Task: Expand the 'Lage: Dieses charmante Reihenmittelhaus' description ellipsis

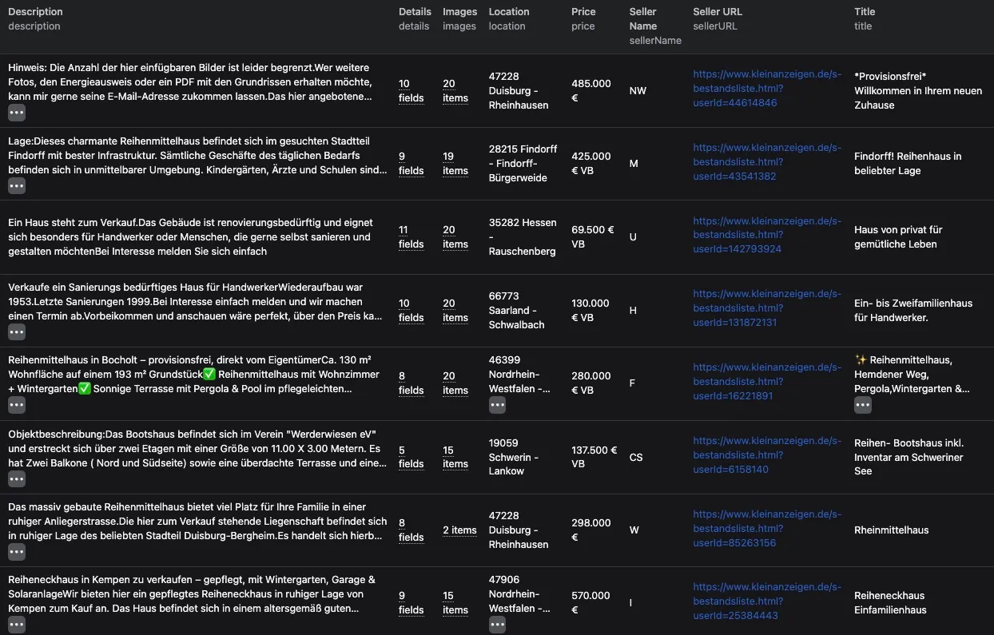Action: tap(17, 186)
